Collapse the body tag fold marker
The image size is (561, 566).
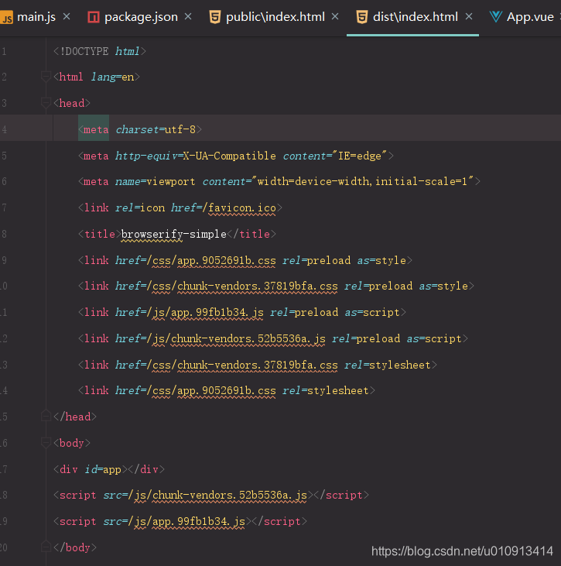46,443
